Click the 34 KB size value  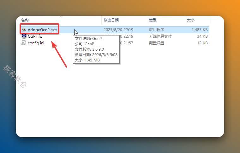(x=202, y=36)
